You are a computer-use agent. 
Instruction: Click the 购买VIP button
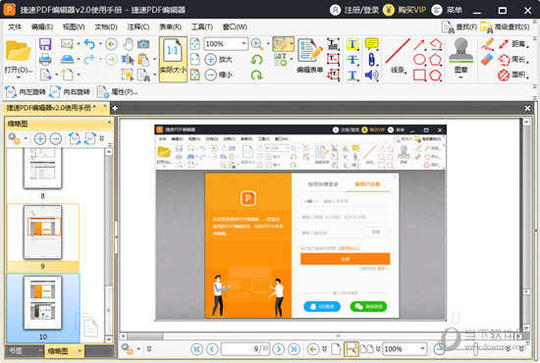tap(405, 10)
